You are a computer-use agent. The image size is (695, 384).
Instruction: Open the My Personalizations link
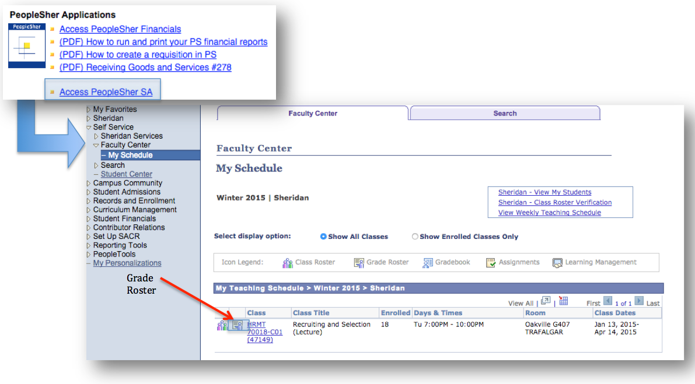(x=127, y=263)
